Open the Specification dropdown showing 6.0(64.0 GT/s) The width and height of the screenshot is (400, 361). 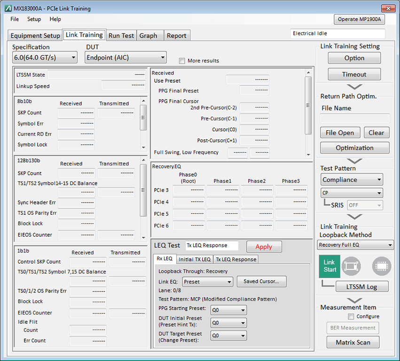pos(45,58)
